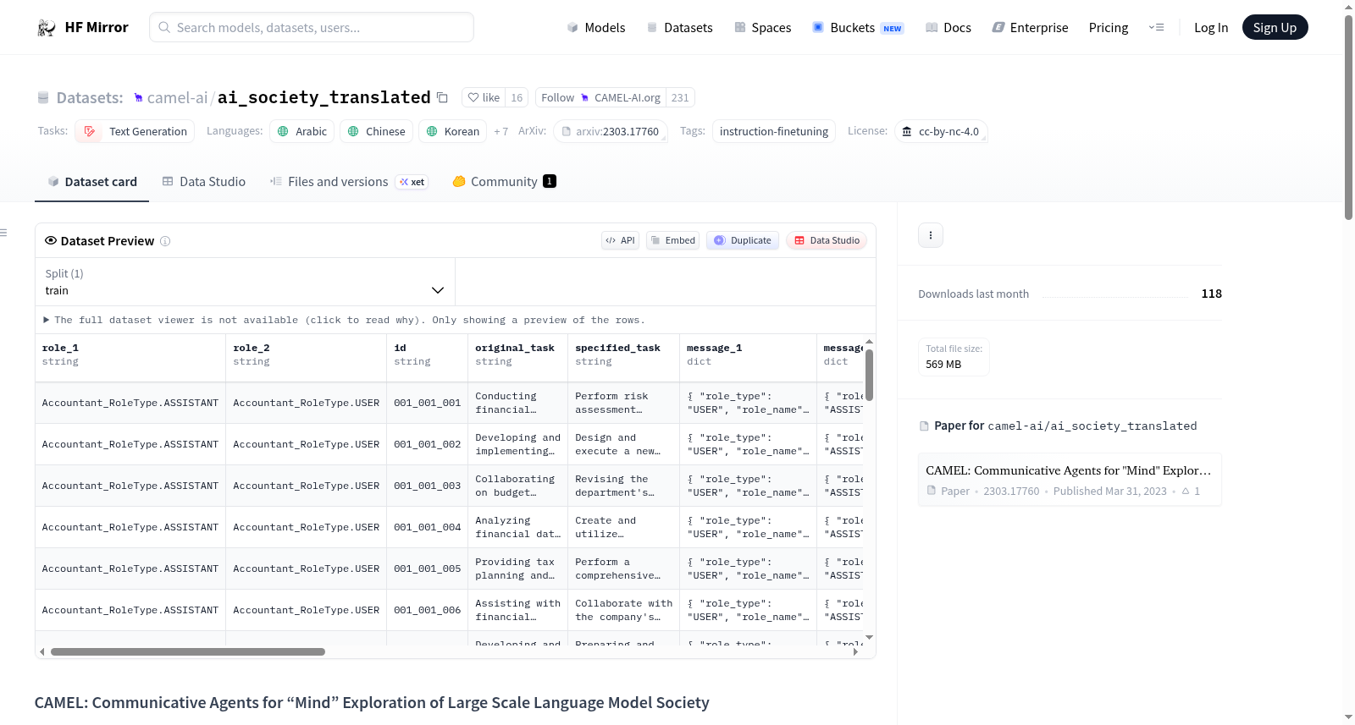Image resolution: width=1355 pixels, height=725 pixels.
Task: Open the three-dot options menu
Action: [x=931, y=235]
